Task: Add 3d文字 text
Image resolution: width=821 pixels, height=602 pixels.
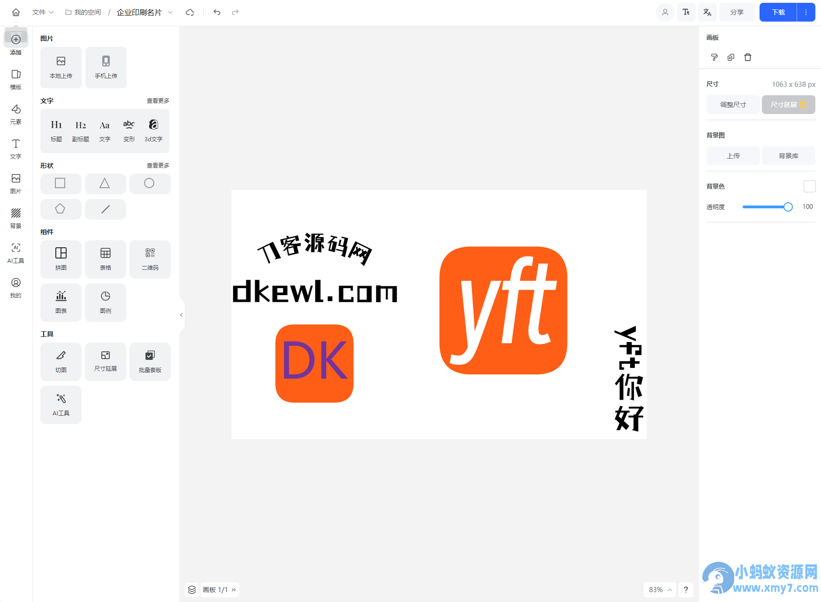Action: (153, 130)
